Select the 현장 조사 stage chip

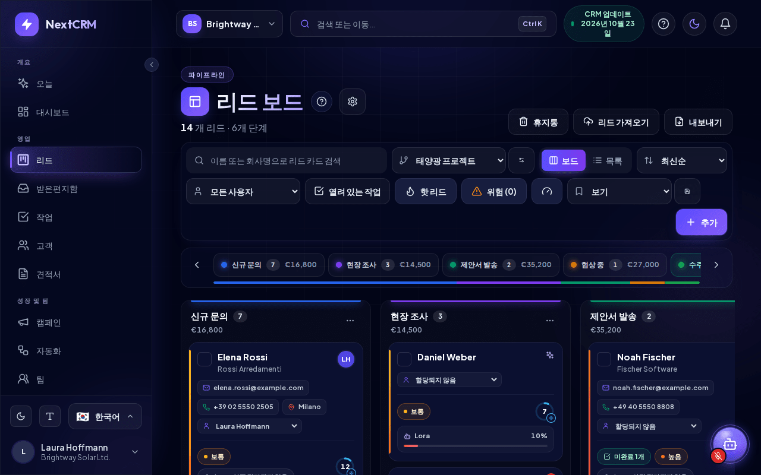[383, 265]
